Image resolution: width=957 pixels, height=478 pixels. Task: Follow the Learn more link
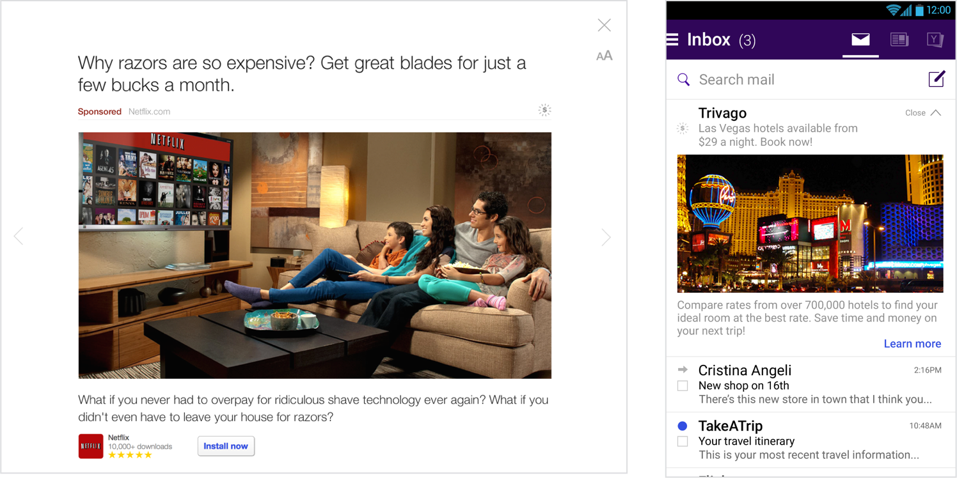click(x=912, y=344)
